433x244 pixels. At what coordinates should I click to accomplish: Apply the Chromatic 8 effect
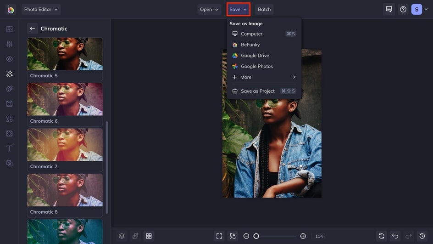pos(65,195)
